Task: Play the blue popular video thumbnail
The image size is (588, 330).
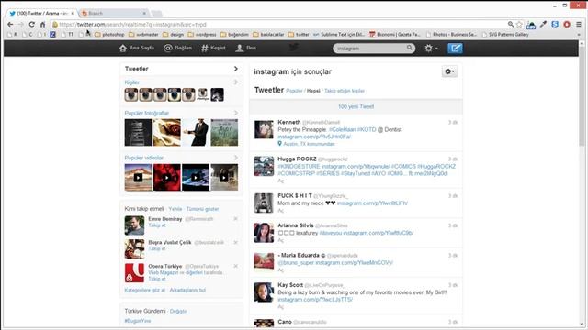Action: tap(196, 177)
